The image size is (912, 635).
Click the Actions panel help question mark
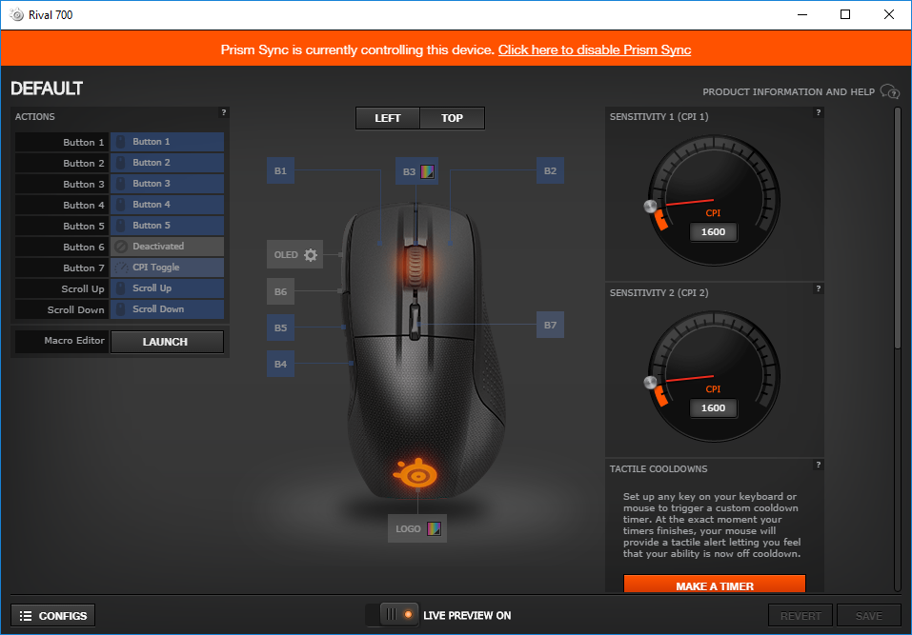click(223, 112)
